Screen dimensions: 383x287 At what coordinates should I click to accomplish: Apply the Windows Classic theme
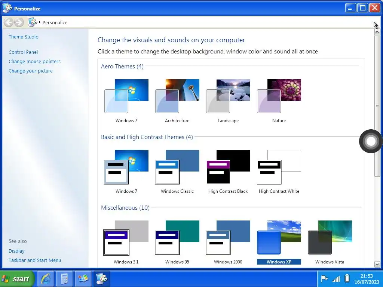177,167
